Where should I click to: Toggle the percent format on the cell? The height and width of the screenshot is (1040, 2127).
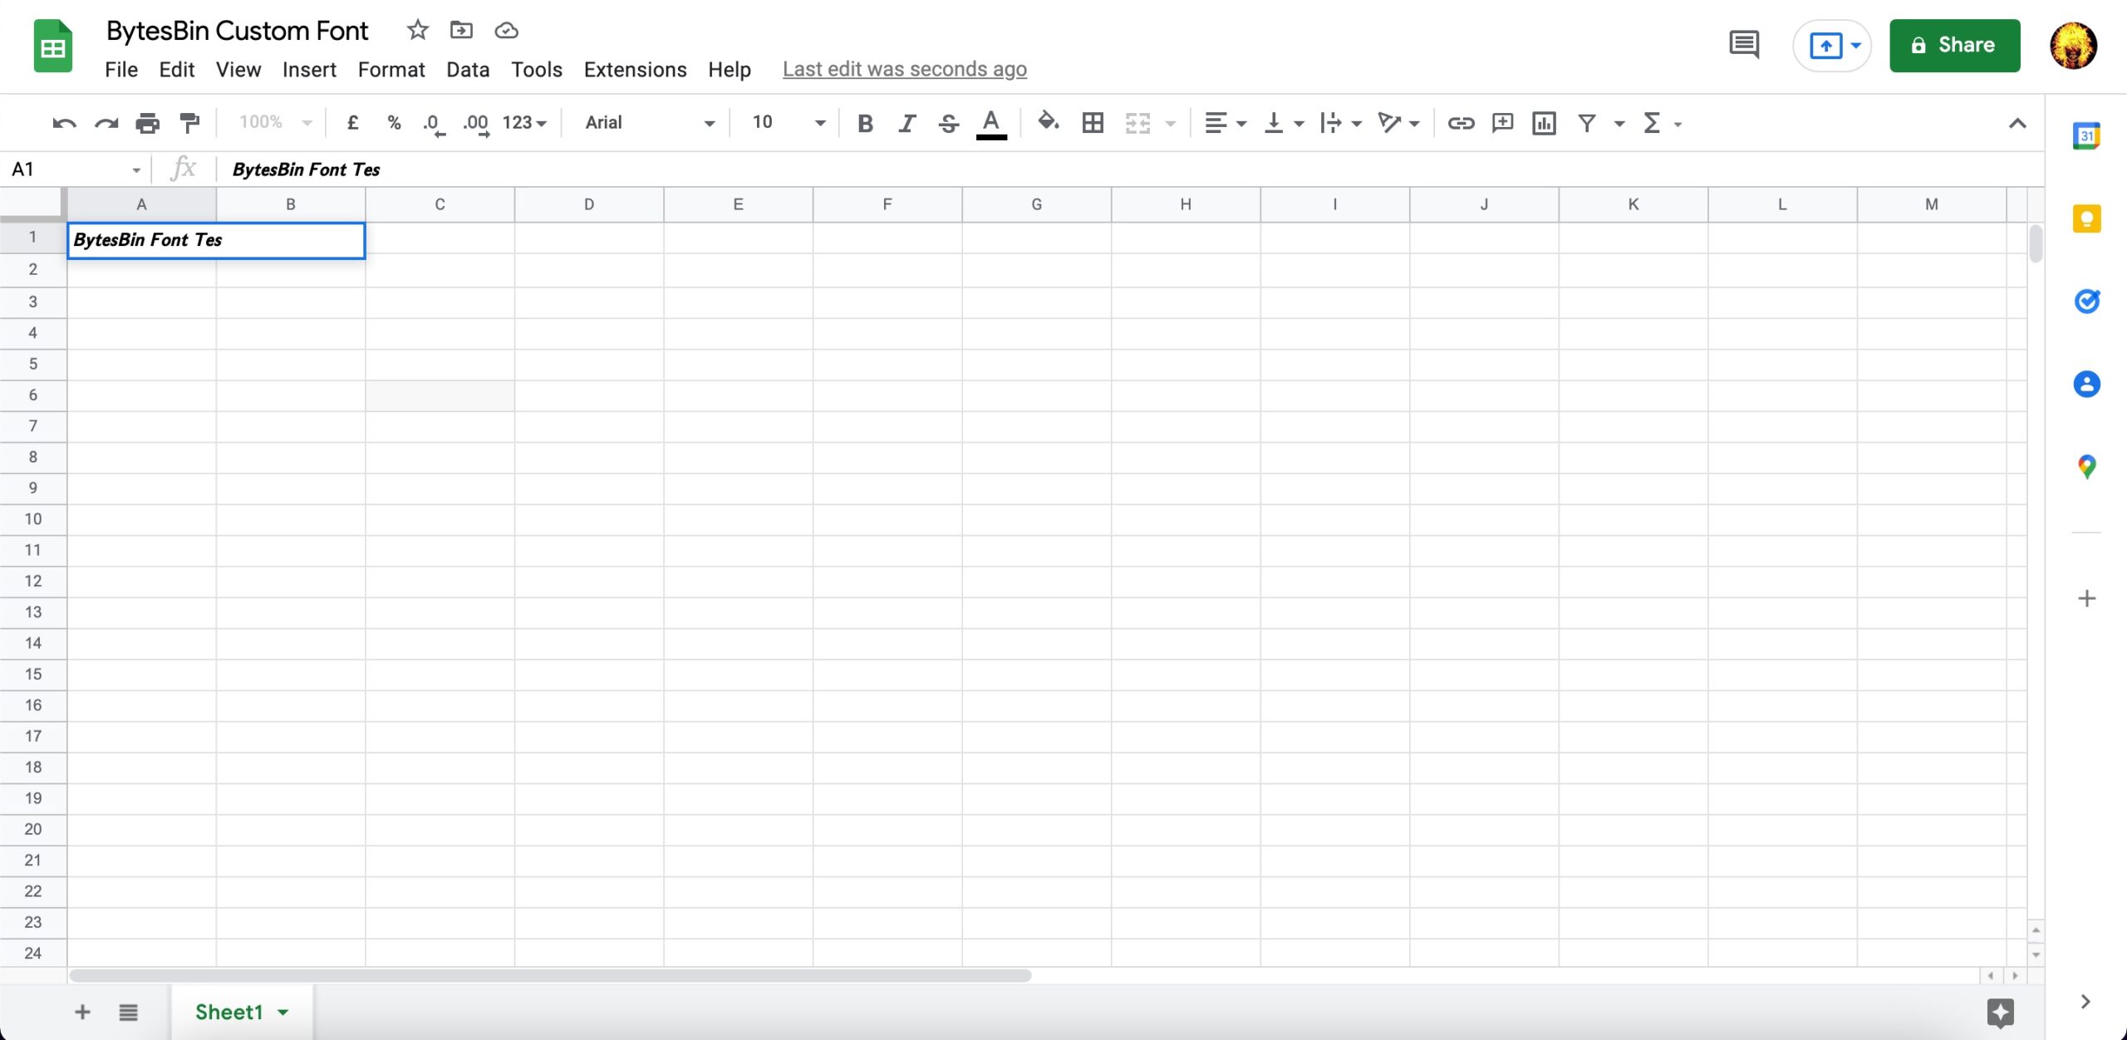(x=394, y=123)
